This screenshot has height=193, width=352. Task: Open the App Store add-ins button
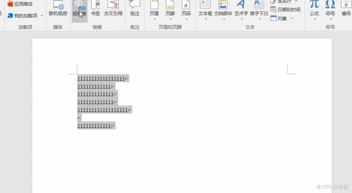coord(20,4)
